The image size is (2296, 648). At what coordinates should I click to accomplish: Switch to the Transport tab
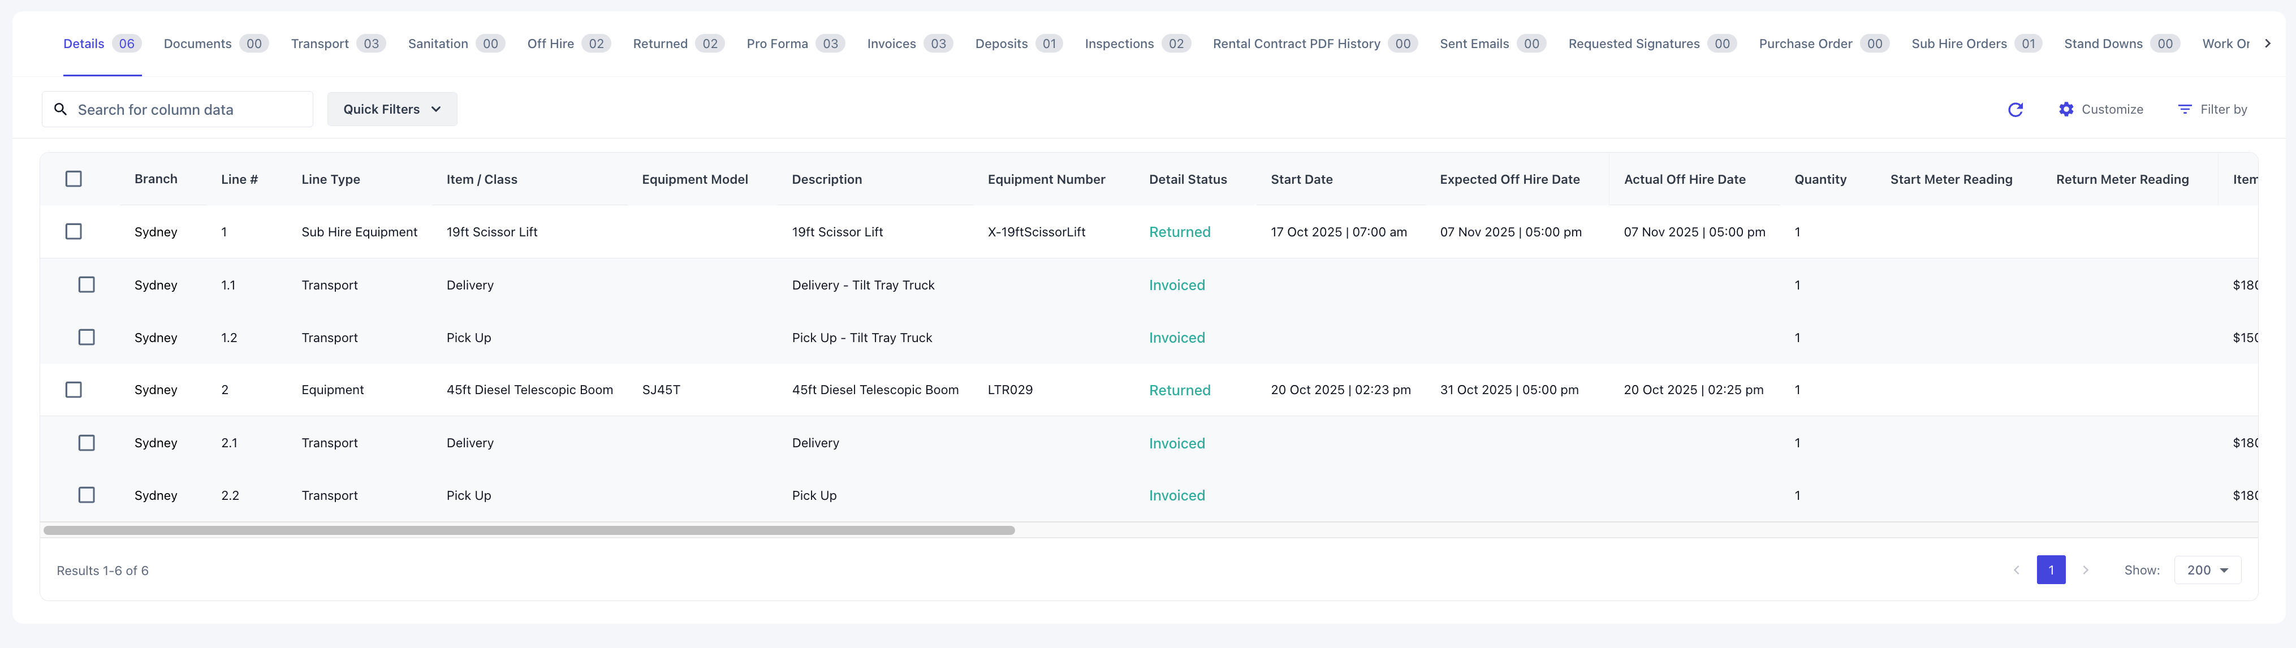pyautogui.click(x=320, y=44)
